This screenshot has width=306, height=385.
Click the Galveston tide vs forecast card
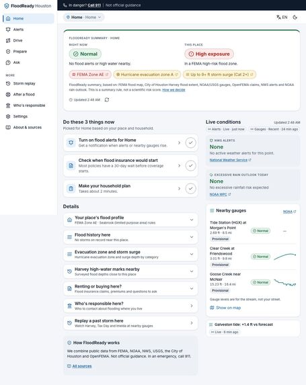253,329
